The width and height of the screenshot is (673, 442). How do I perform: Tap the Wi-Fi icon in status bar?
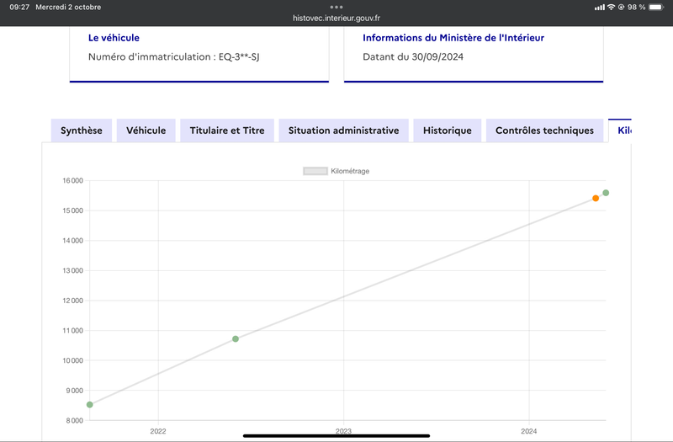pyautogui.click(x=611, y=7)
